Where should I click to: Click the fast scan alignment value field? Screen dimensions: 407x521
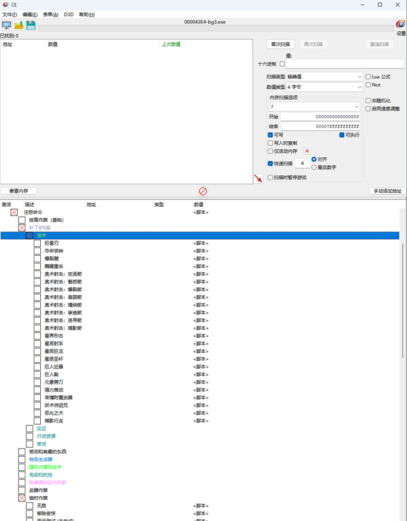pyautogui.click(x=302, y=163)
